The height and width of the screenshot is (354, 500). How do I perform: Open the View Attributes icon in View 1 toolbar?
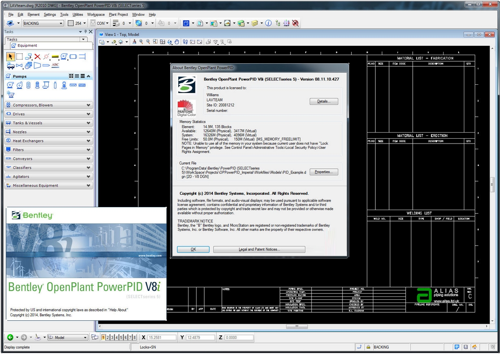(102, 41)
